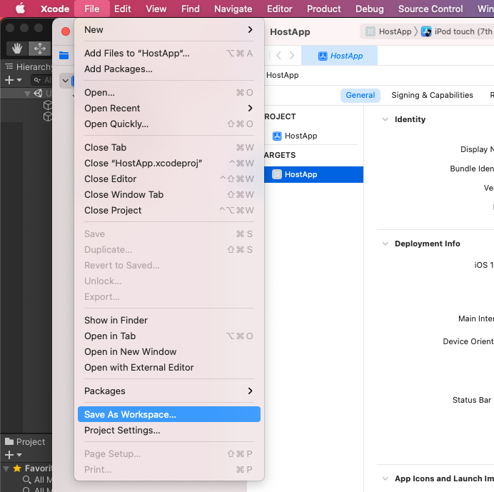Collapse App Icons and Launch Images section
Screen dimensions: 494x492
[385, 478]
